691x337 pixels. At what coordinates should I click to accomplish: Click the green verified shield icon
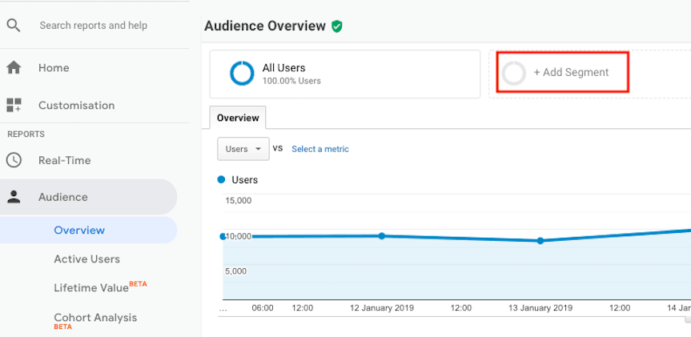337,26
